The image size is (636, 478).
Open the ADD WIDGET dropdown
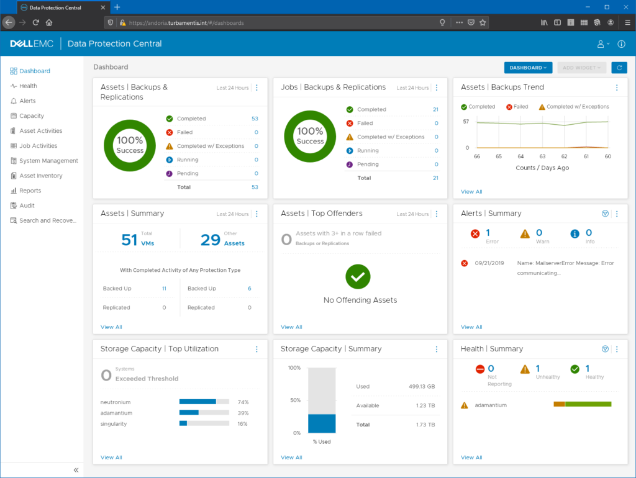point(581,68)
